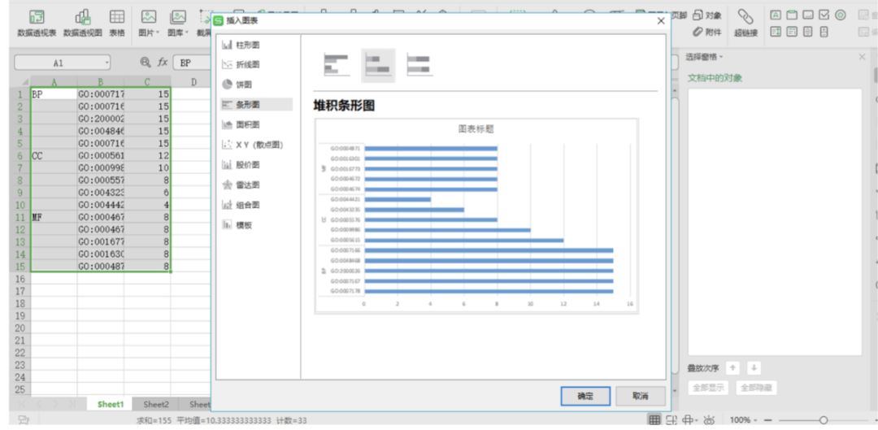Select 柱形图 column chart category

tap(256, 44)
